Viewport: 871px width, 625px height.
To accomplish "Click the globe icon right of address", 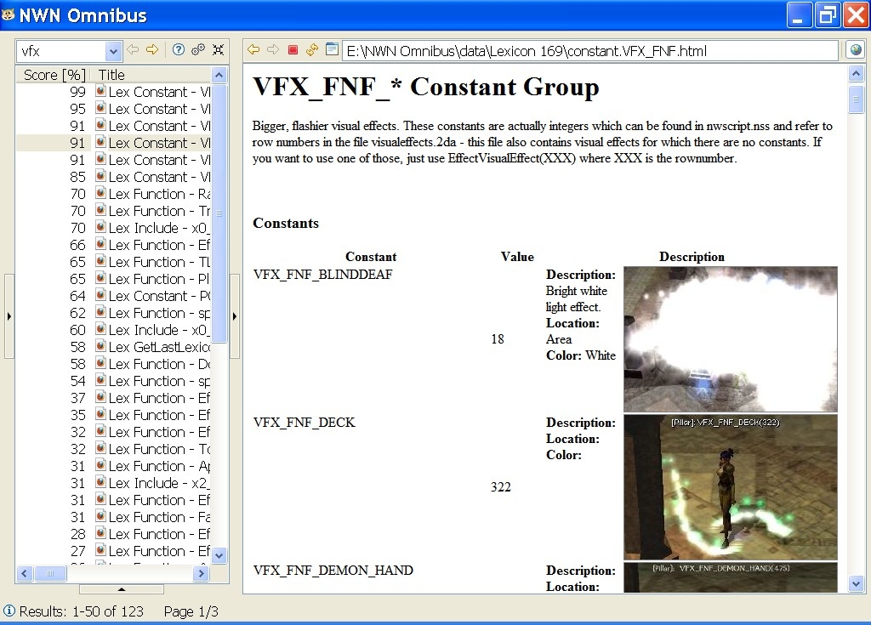I will [856, 50].
